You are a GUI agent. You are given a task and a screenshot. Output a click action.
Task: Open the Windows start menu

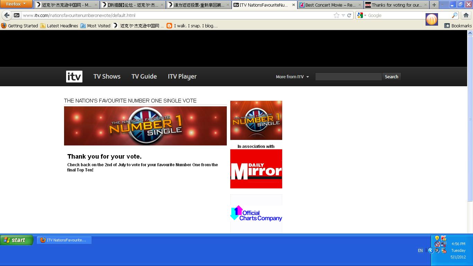pos(17,240)
